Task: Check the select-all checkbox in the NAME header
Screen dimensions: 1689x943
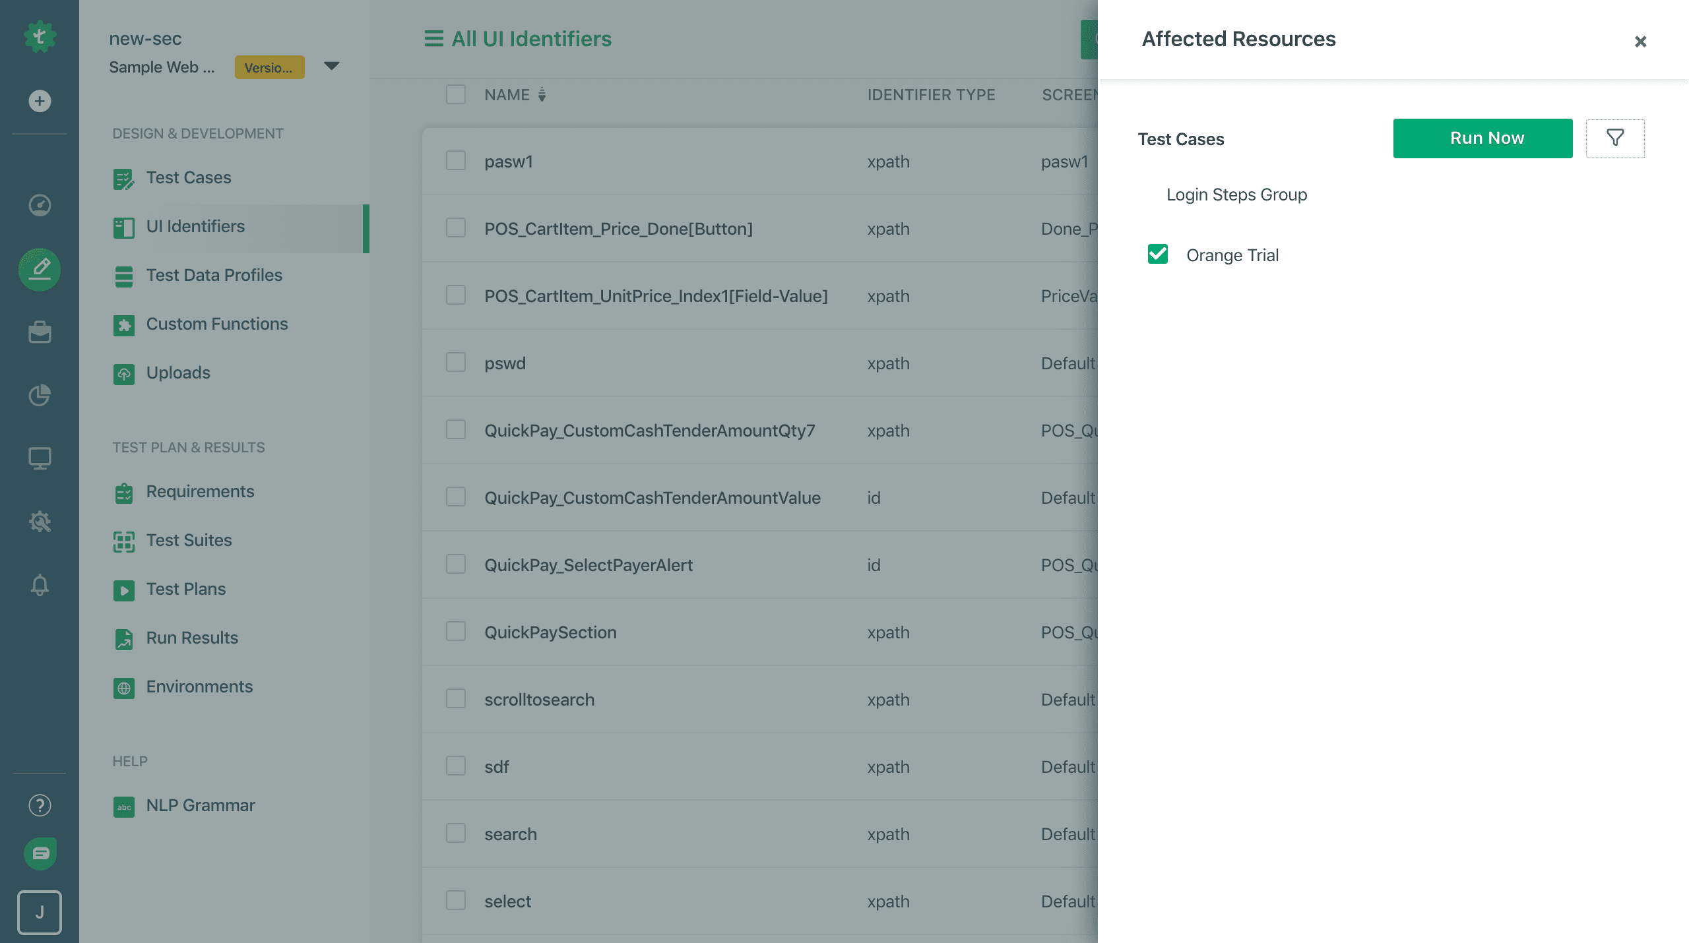Action: click(455, 94)
